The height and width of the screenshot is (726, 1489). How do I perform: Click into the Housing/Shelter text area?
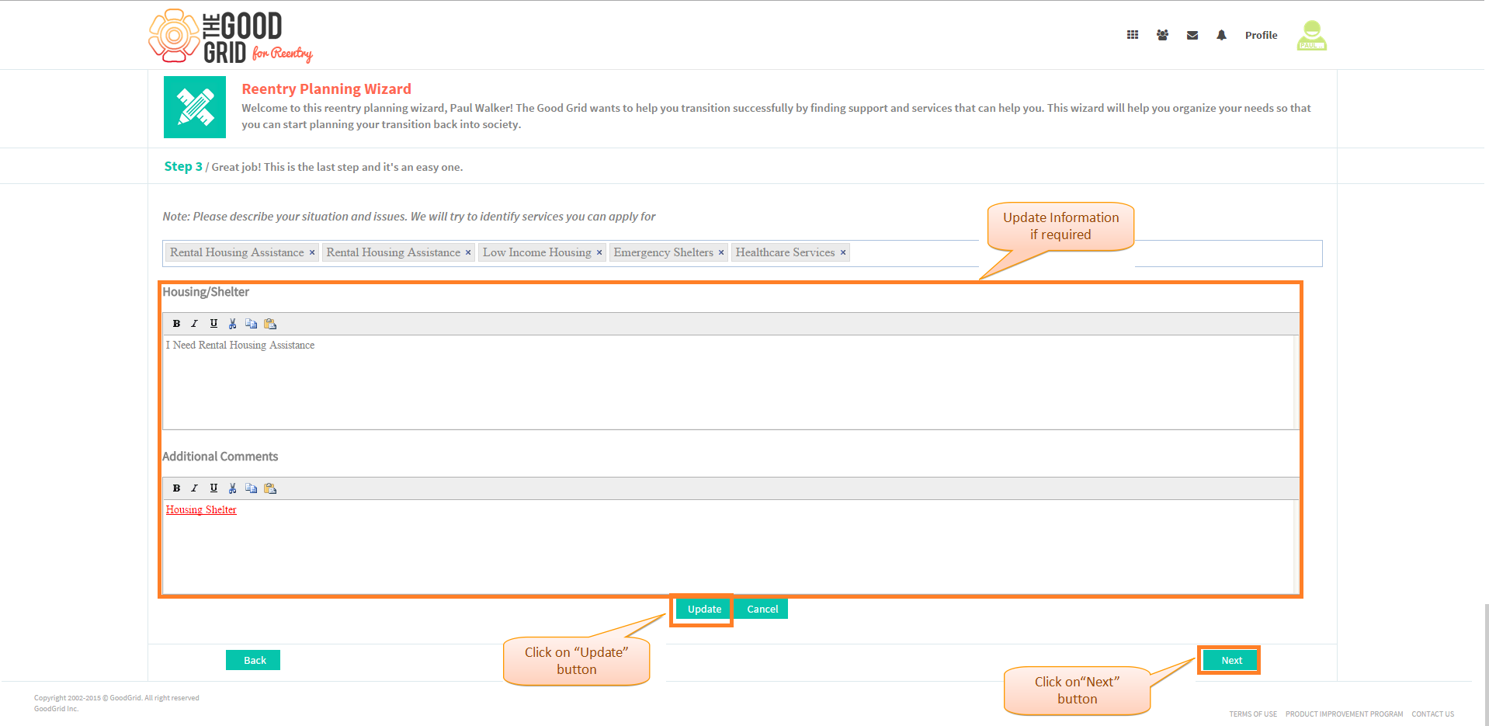pyautogui.click(x=730, y=382)
